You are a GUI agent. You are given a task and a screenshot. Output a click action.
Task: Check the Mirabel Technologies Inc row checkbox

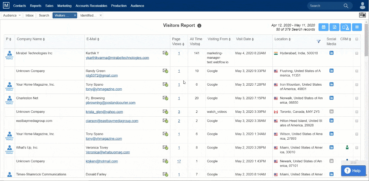[357, 53]
